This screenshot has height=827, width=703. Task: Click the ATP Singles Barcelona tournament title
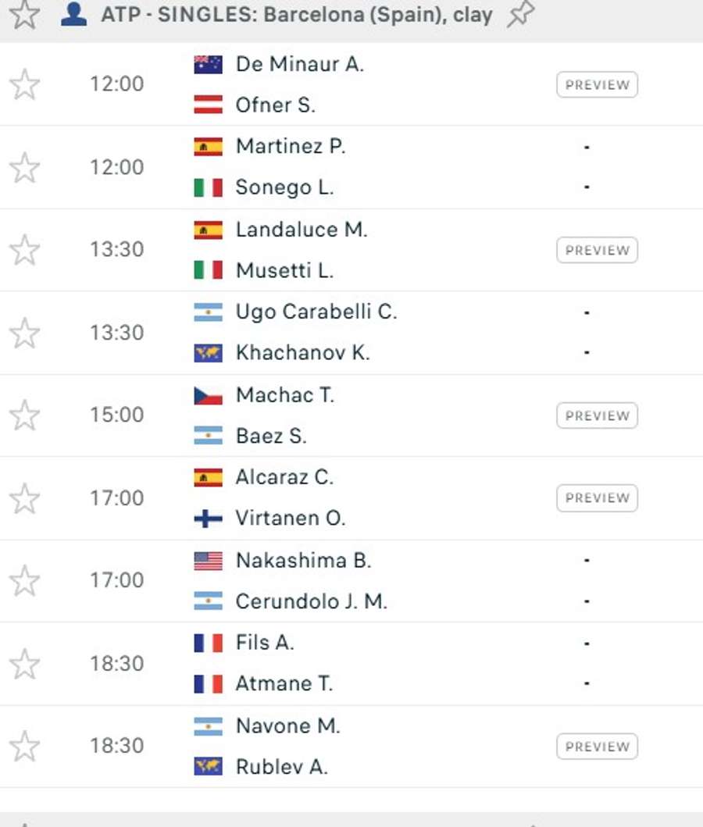297,15
